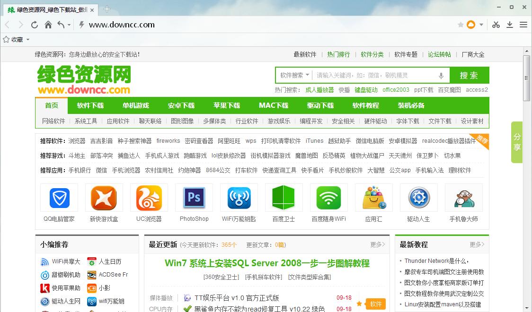Open TT娱乐平台 v1.0 官方正式版 entry
The height and width of the screenshot is (312, 532).
(x=237, y=298)
